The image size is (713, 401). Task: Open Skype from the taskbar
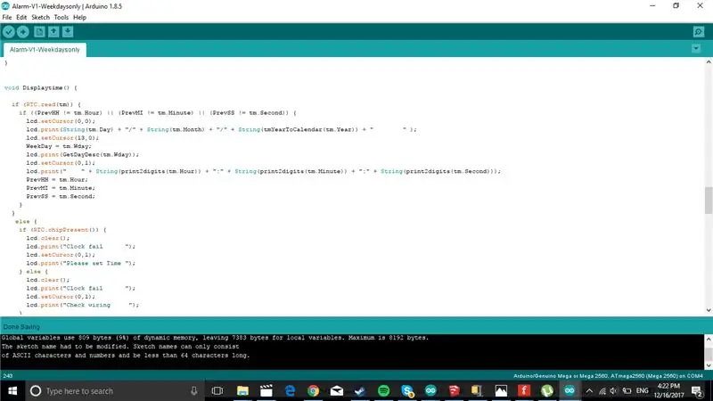407,391
